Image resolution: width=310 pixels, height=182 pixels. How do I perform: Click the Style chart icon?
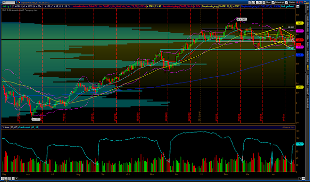(x=264, y=2)
